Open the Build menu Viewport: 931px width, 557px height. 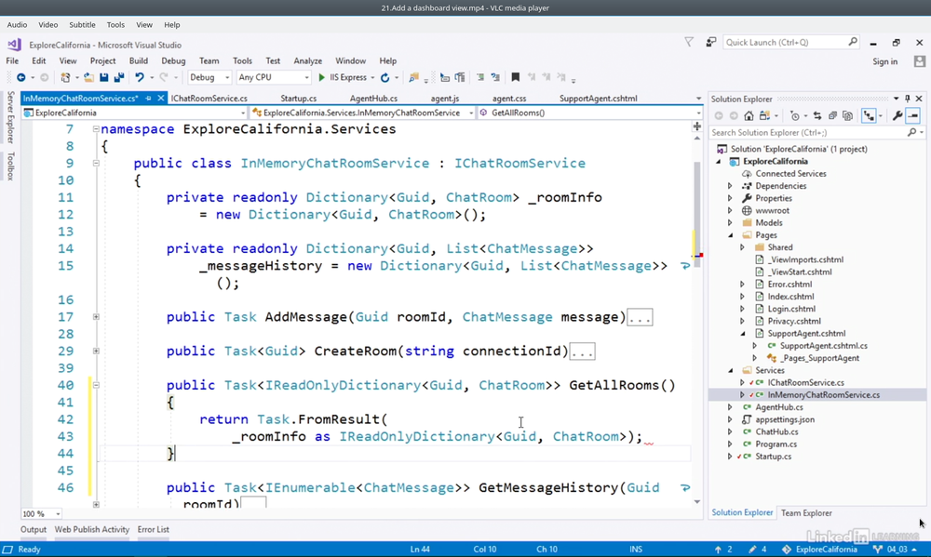pos(139,60)
